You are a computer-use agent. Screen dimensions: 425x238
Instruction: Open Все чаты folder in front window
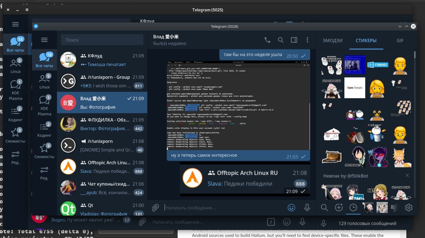(44, 60)
